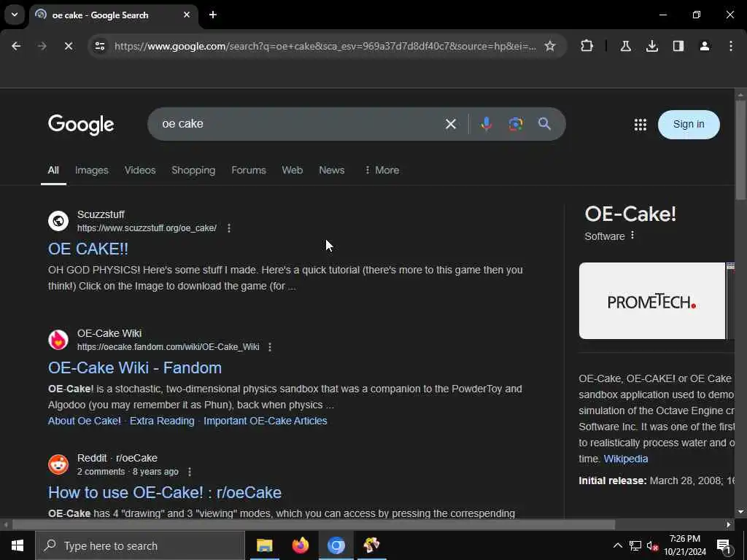Start voice search with microphone
Screen dimensions: 747x560
click(486, 124)
